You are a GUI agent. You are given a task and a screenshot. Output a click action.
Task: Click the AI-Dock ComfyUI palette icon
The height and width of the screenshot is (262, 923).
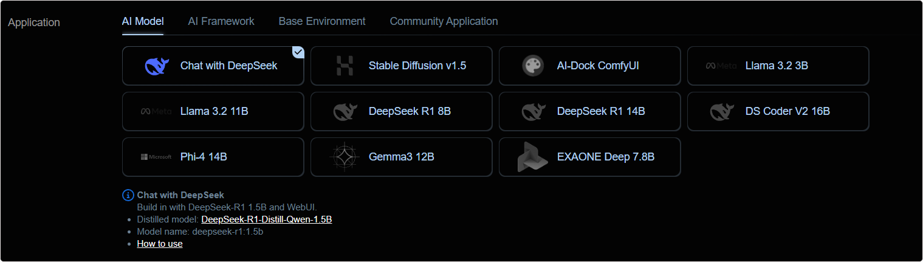(x=533, y=66)
